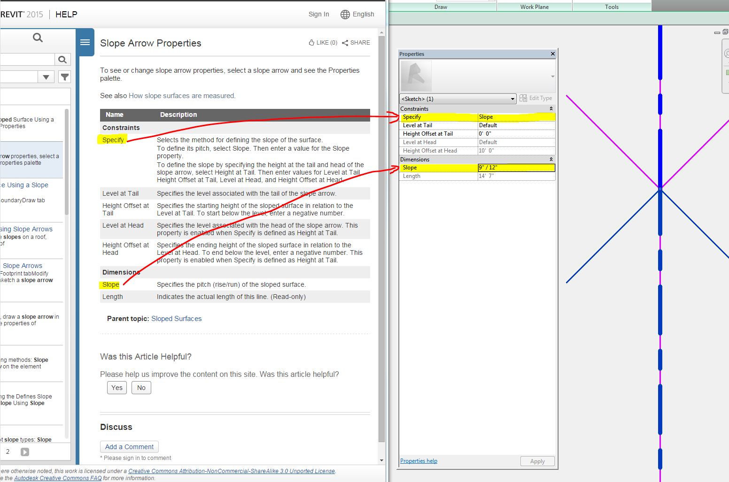Click the highlighted Specify name in help table

113,140
